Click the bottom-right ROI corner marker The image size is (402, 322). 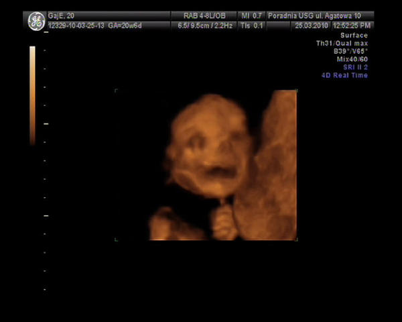295,239
